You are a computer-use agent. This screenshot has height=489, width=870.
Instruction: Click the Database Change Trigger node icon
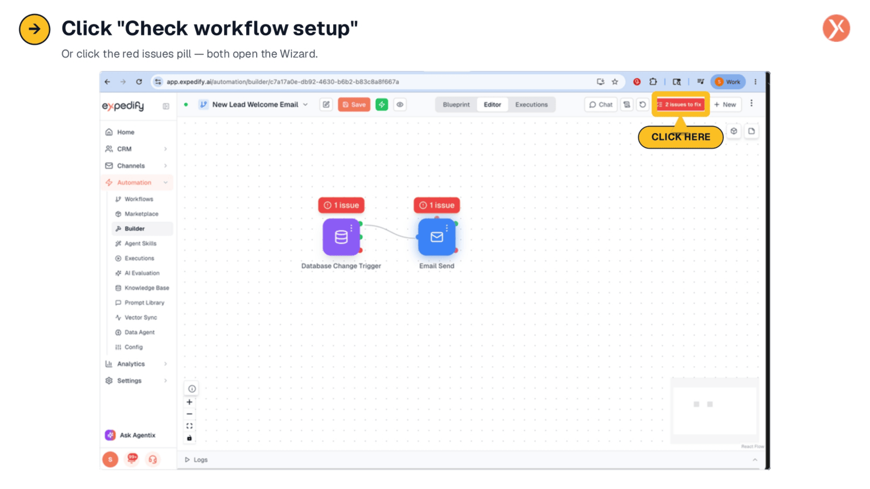pyautogui.click(x=341, y=237)
